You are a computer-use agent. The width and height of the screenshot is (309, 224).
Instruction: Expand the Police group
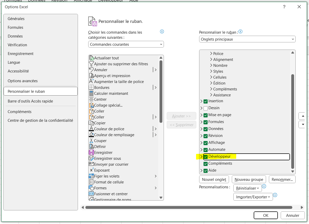coord(211,54)
